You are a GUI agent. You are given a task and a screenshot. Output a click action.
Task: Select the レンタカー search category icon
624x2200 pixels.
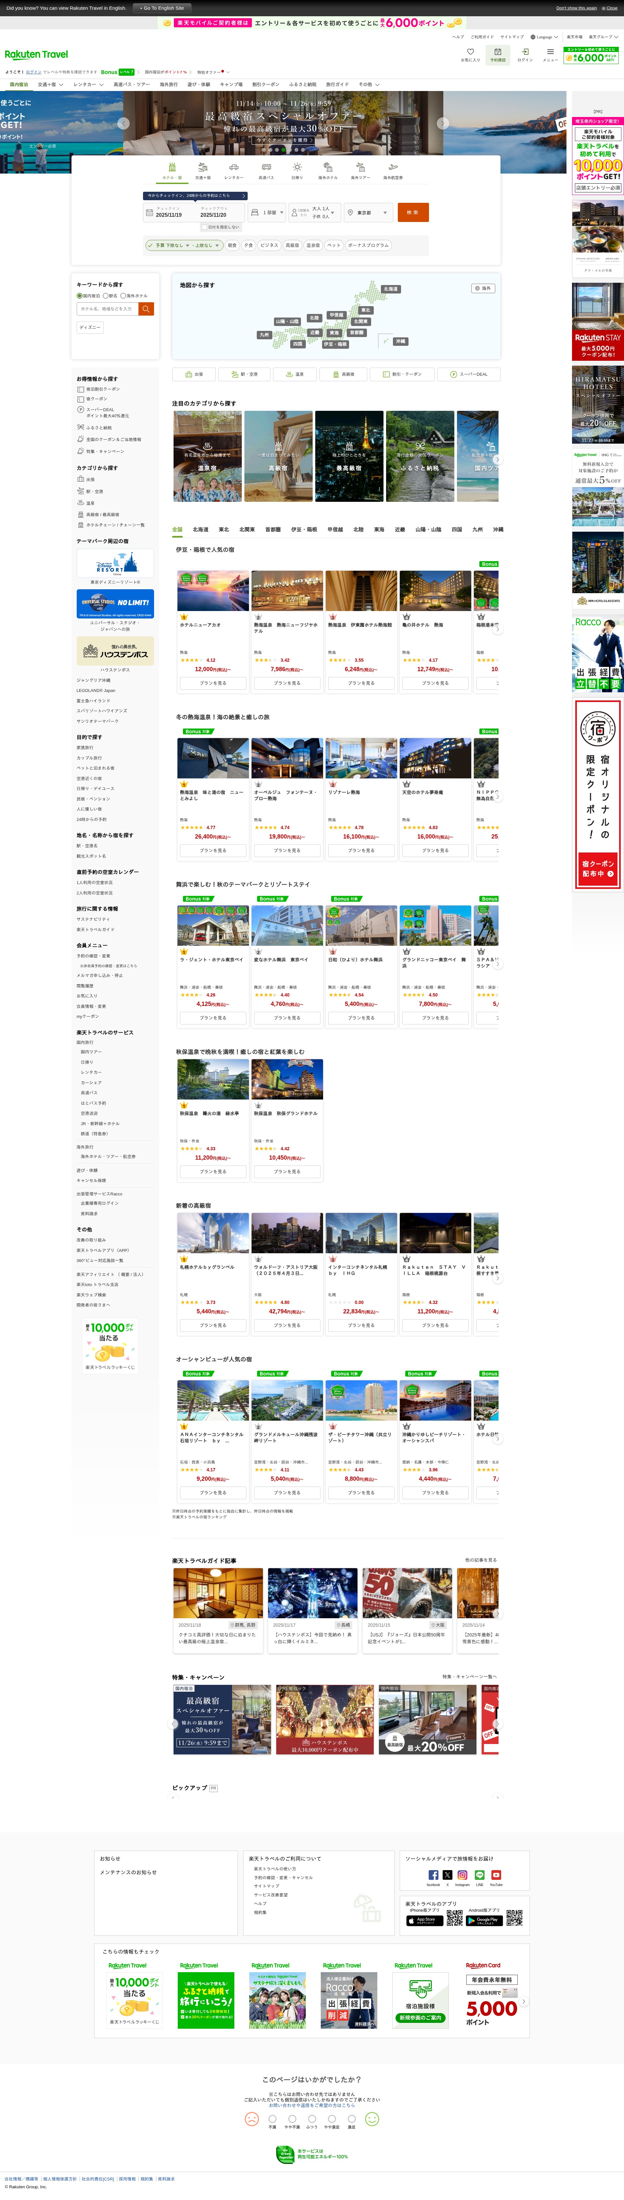point(234,167)
